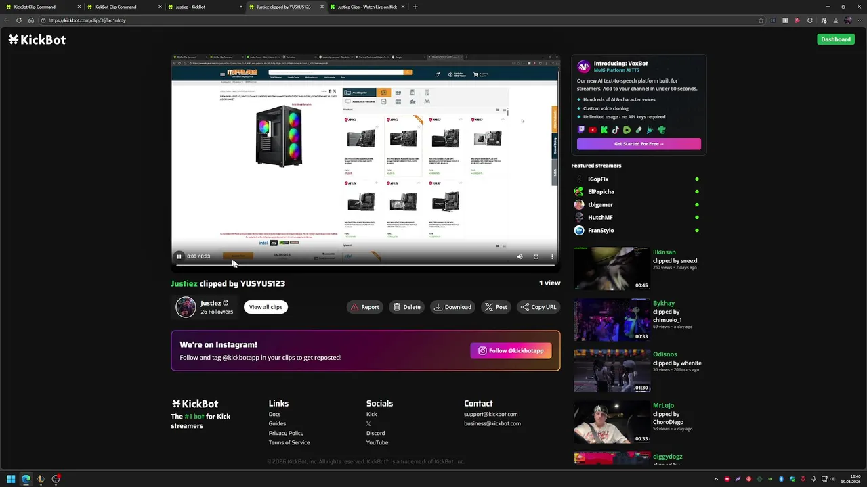Email business@kickbot.com
867x487 pixels.
(x=492, y=423)
